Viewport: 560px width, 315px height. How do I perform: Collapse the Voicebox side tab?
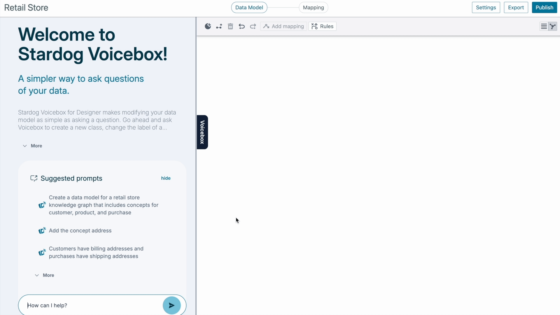(x=202, y=132)
